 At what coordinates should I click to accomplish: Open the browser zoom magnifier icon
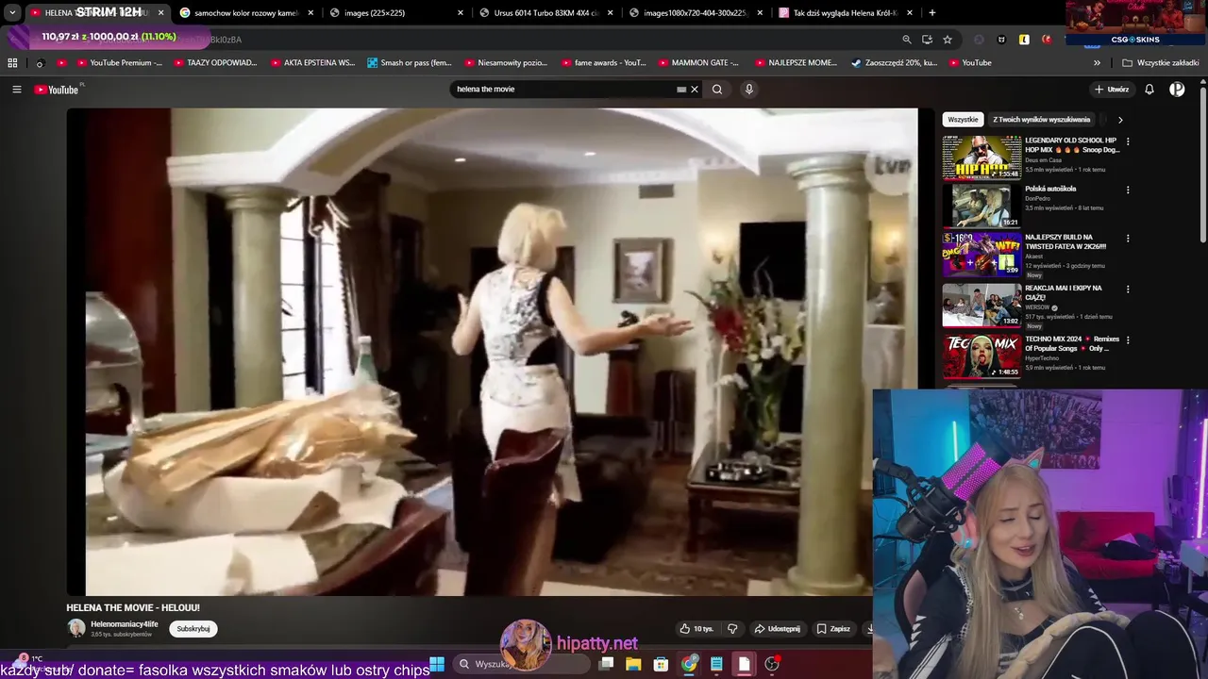[x=907, y=40]
